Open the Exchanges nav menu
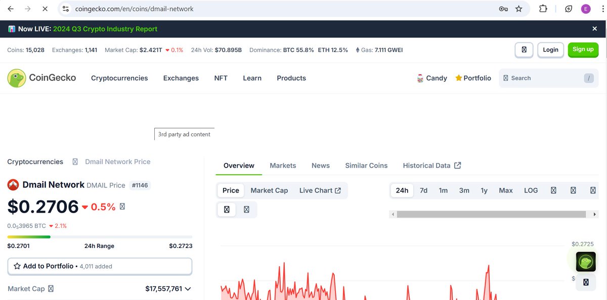This screenshot has height=300, width=607. pos(181,78)
